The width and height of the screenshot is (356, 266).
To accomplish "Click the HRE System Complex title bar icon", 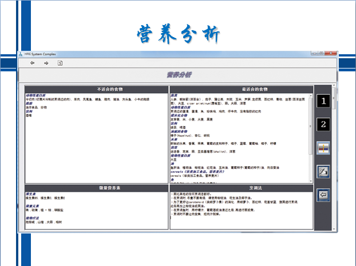I will pyautogui.click(x=21, y=53).
